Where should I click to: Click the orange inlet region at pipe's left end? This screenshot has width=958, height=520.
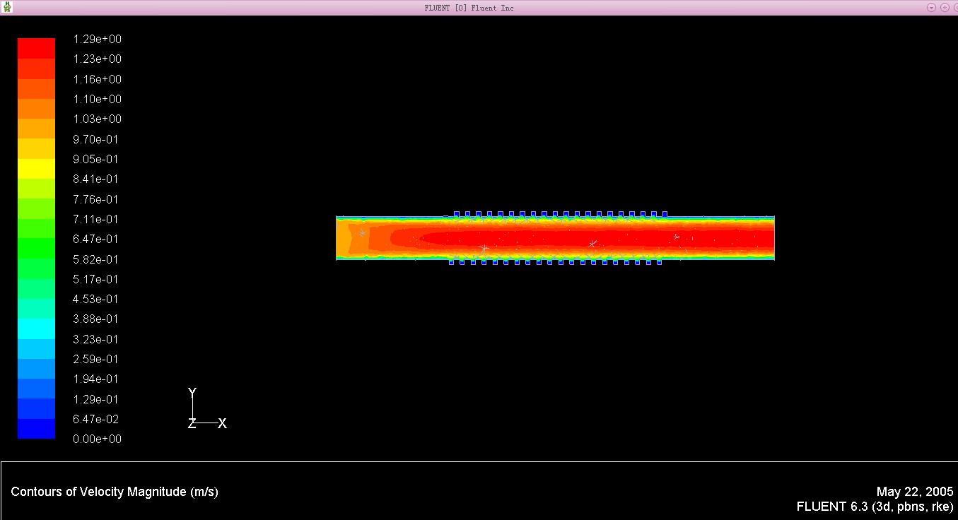pyautogui.click(x=344, y=238)
